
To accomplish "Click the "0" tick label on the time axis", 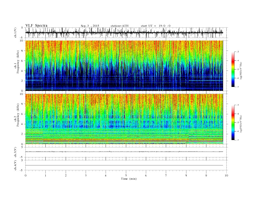I will [x=25, y=175].
